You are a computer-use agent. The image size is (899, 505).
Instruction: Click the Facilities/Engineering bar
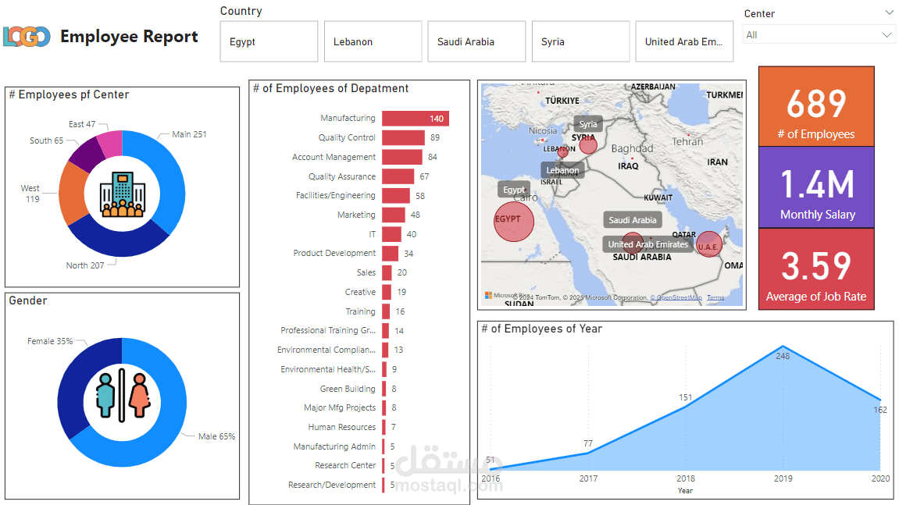[x=396, y=195]
